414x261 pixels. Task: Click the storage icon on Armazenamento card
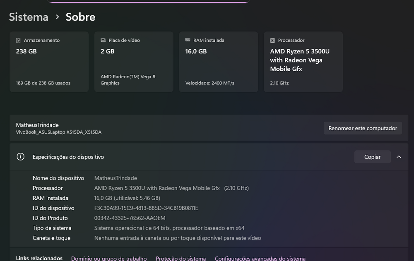[18, 41]
